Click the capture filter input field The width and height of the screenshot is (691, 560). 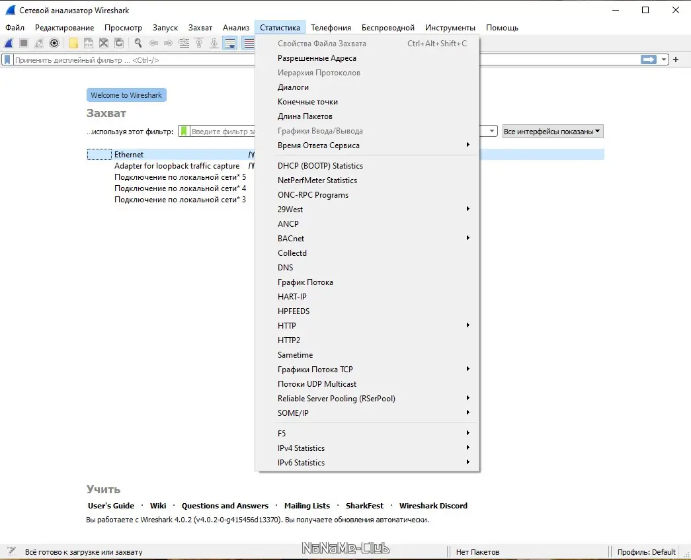pos(223,132)
